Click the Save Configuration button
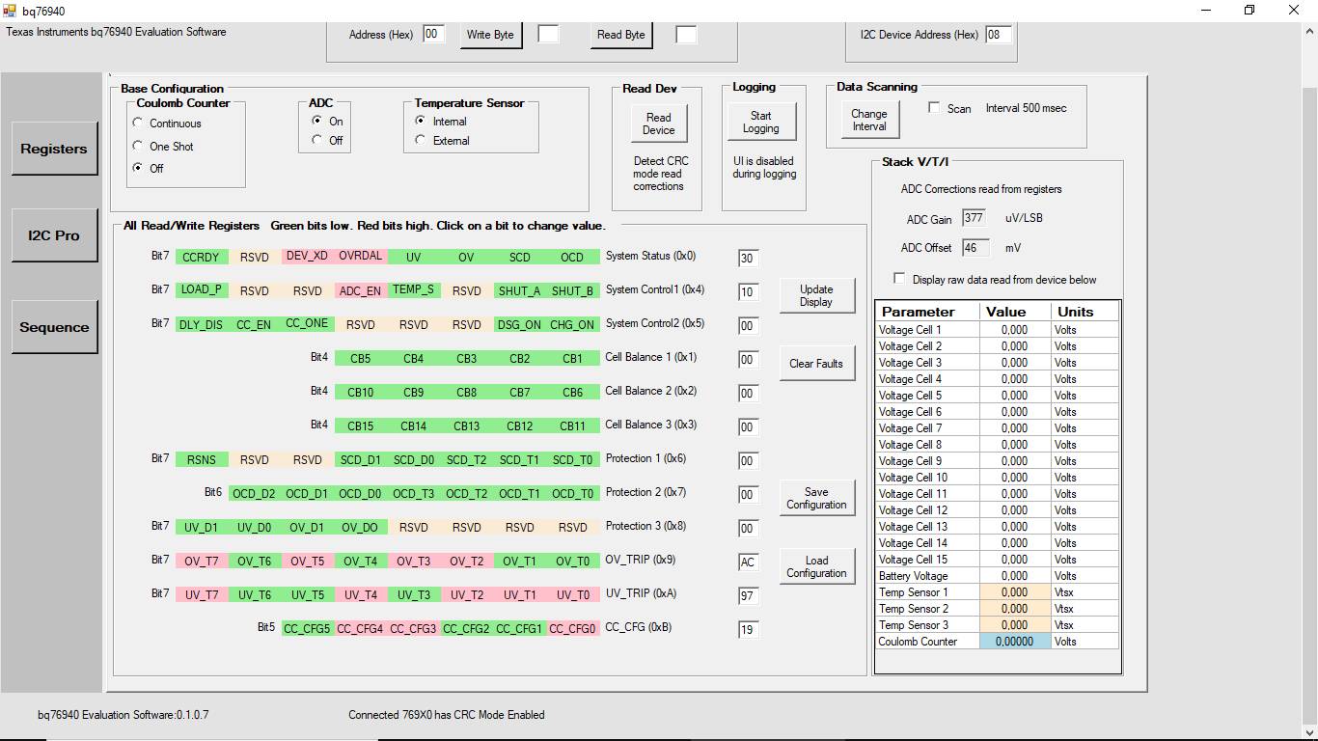Image resolution: width=1318 pixels, height=741 pixels. point(816,498)
